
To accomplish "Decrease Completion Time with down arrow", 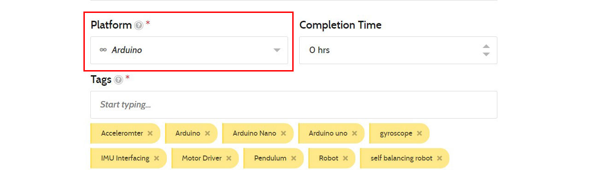I will pyautogui.click(x=486, y=54).
